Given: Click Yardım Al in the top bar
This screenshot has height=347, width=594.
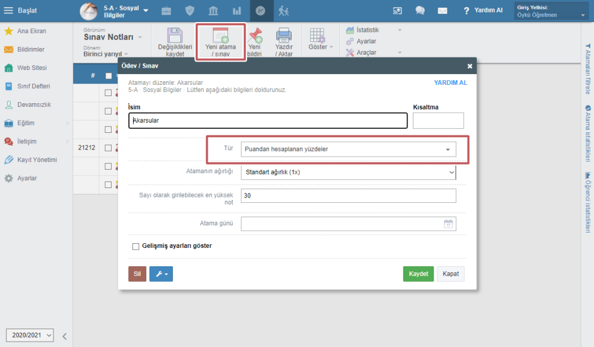Looking at the screenshot, I should 483,11.
